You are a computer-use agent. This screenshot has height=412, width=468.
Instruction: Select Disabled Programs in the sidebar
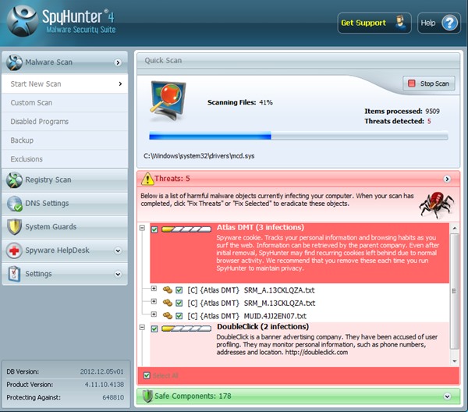point(38,122)
